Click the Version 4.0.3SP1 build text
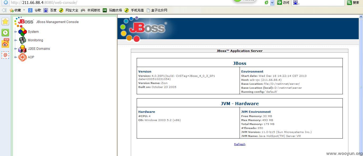Viewport: 363px width, 156px height. 177,77
